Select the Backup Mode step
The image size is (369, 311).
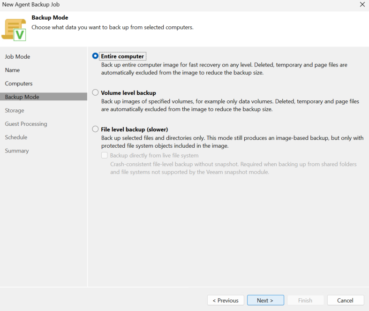click(x=44, y=97)
